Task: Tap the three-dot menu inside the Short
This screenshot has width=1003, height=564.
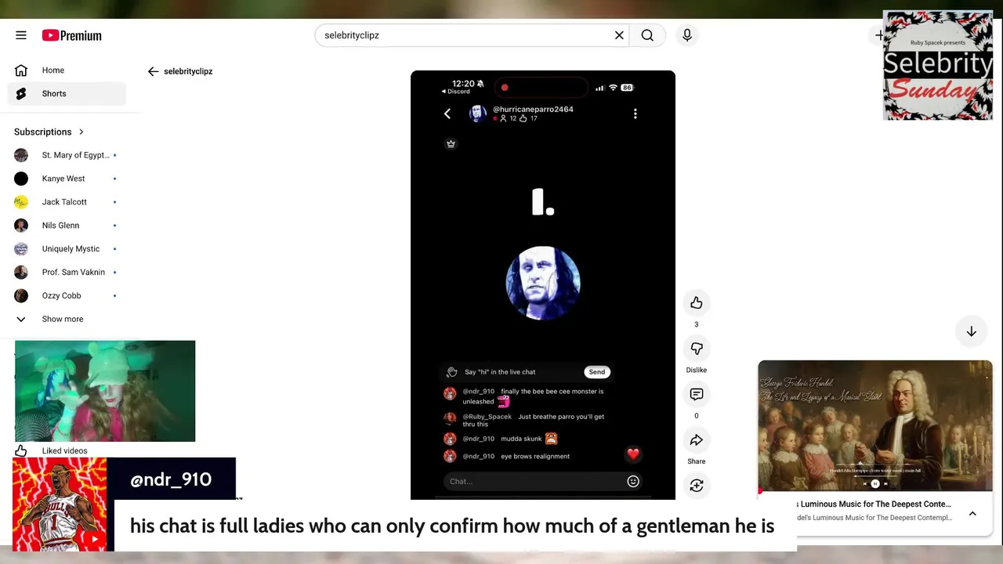Action: point(635,114)
